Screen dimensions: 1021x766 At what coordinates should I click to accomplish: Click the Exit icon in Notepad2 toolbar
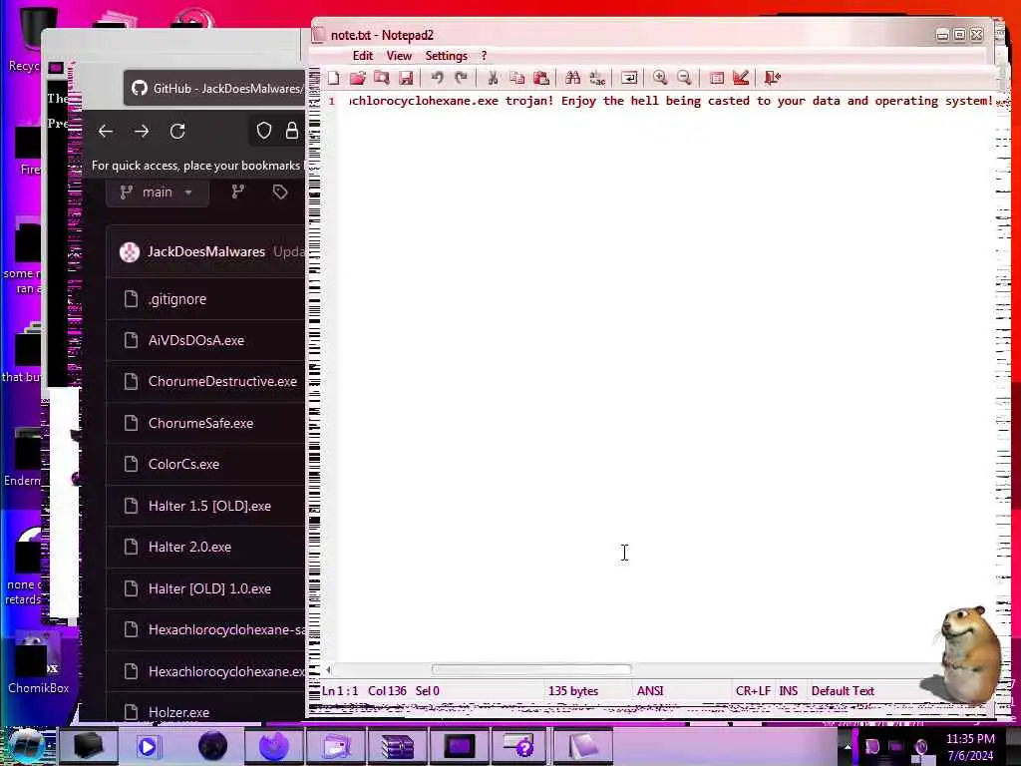[773, 78]
